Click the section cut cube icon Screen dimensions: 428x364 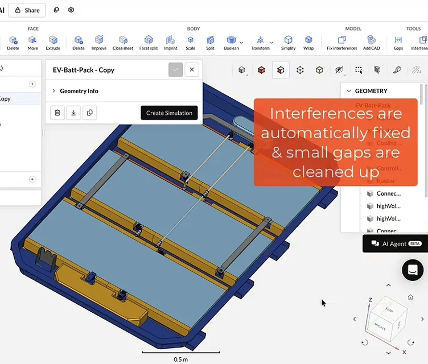377,70
